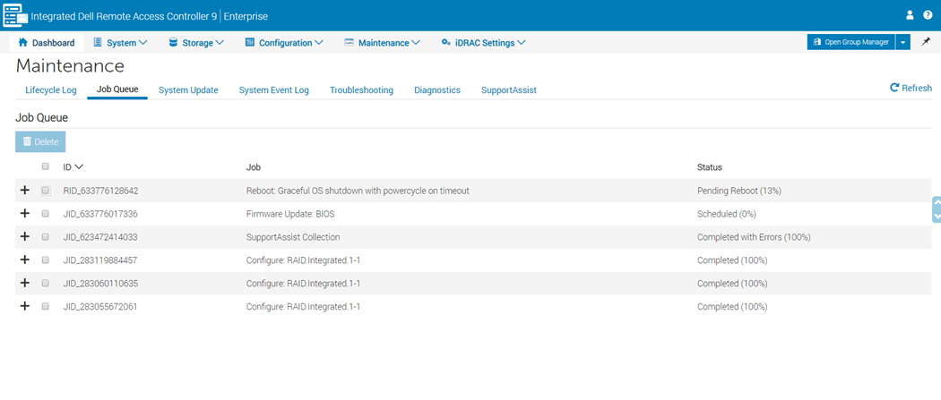941x400 pixels.
Task: Click the SupportAssist Collection job name
Action: (x=293, y=237)
